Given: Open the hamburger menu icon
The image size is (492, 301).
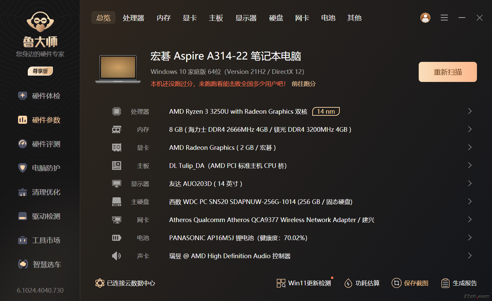Looking at the screenshot, I should (444, 18).
